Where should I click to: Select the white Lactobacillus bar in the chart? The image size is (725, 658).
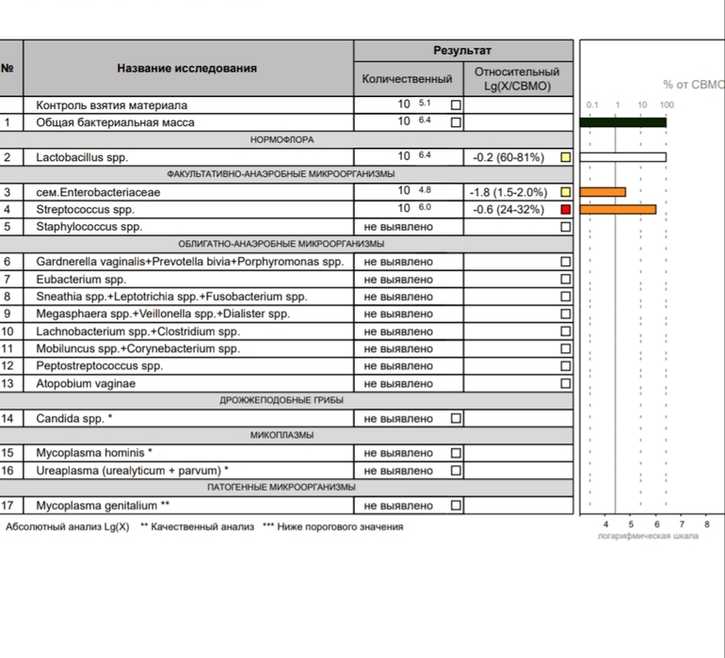(622, 157)
